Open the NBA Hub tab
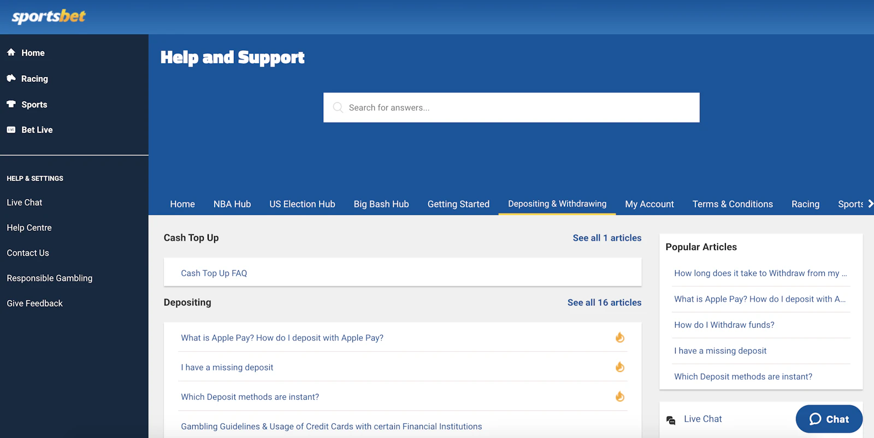 click(x=232, y=204)
